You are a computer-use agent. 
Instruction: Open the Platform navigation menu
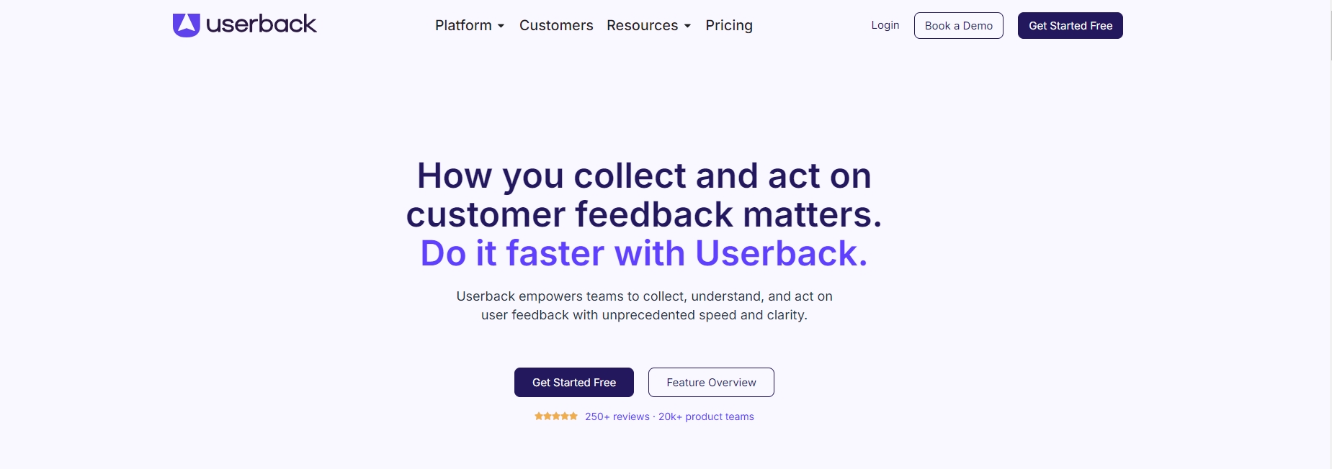(x=463, y=25)
